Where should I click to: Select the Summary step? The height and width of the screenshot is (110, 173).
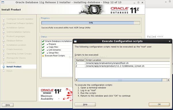point(11,62)
